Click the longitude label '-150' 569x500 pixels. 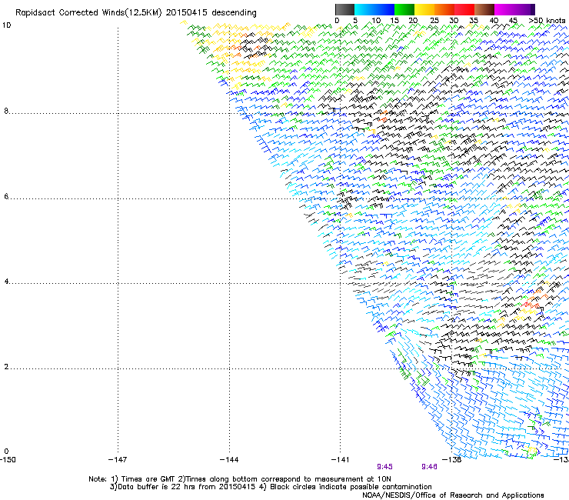pyautogui.click(x=8, y=460)
